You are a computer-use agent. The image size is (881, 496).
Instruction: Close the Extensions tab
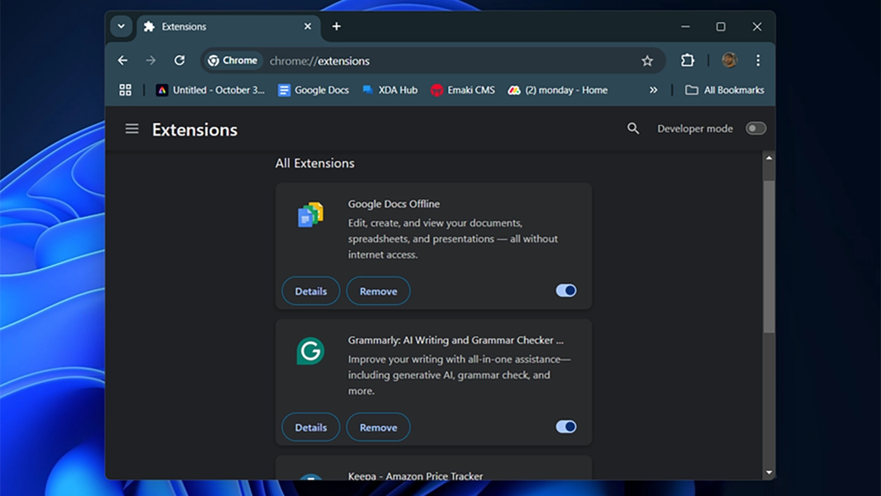coord(308,27)
